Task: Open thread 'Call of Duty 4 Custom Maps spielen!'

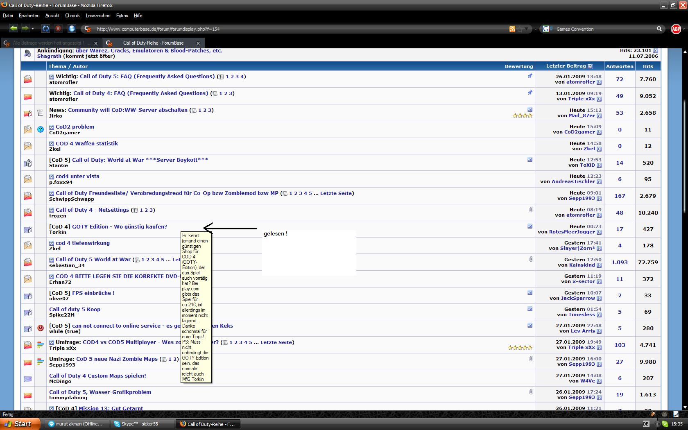Action: 97,376
